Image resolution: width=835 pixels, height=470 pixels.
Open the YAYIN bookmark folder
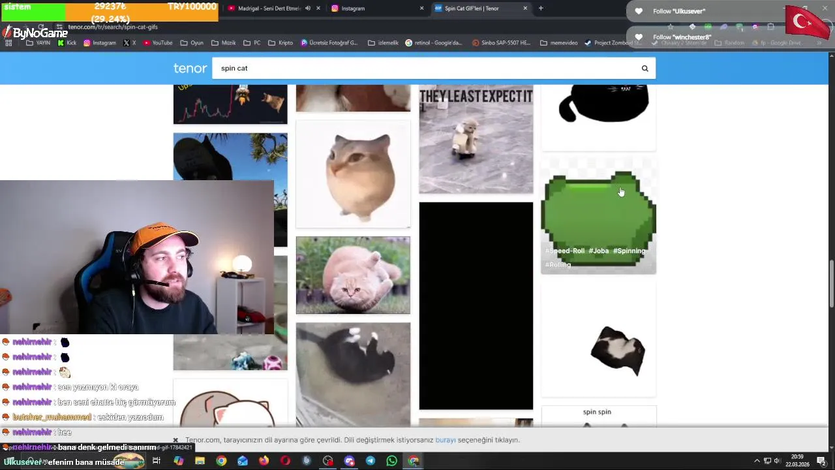coord(38,43)
